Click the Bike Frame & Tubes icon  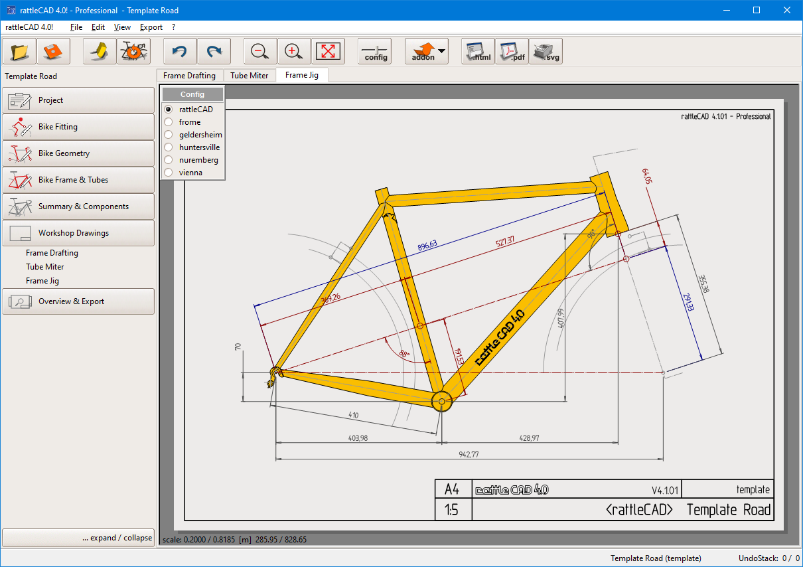(x=20, y=180)
